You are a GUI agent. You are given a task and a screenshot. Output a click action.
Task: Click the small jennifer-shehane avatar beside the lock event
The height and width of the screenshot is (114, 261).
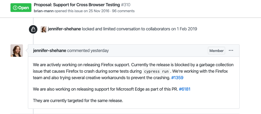(44, 29)
